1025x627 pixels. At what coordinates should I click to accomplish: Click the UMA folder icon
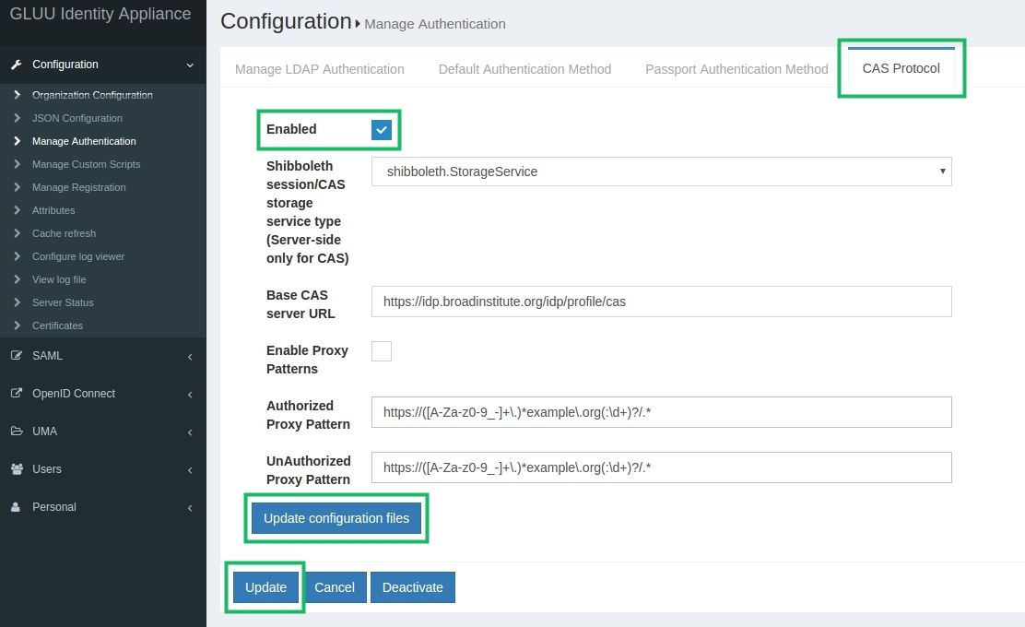pos(16,432)
